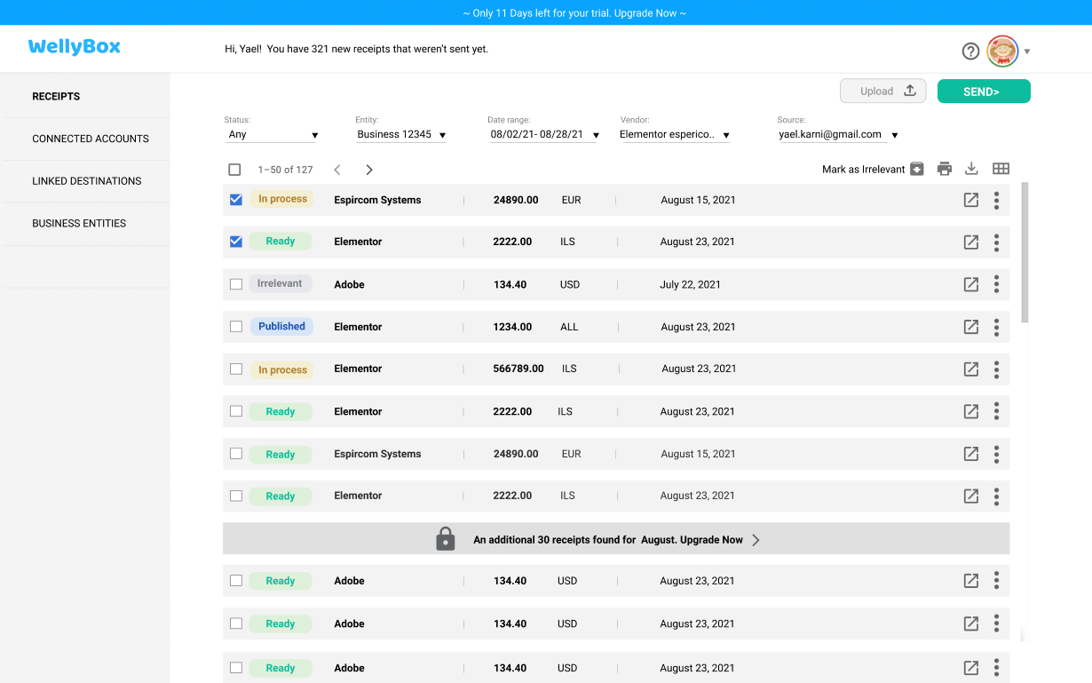The image size is (1092, 683).
Task: Open more options for Published Elementor row
Action: pos(996,327)
